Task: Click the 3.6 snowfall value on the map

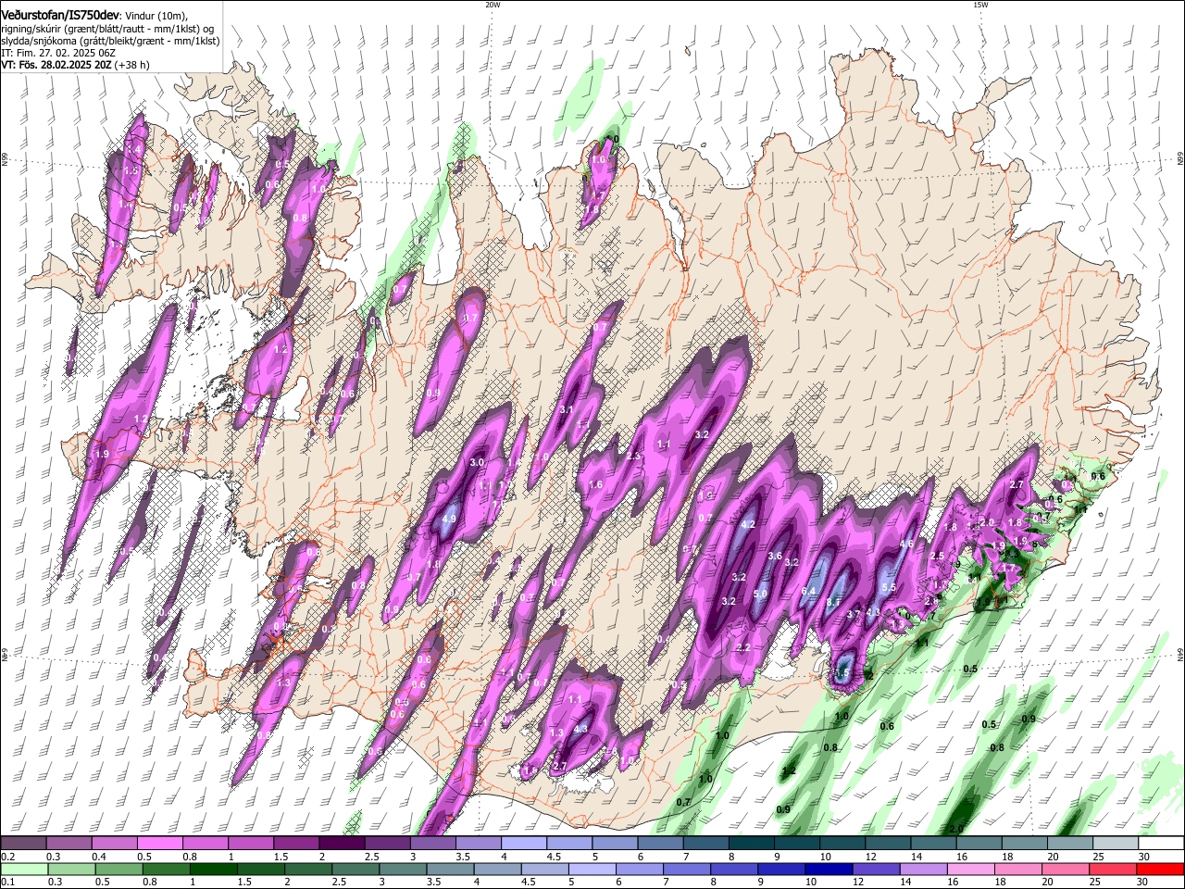Action: pos(775,556)
